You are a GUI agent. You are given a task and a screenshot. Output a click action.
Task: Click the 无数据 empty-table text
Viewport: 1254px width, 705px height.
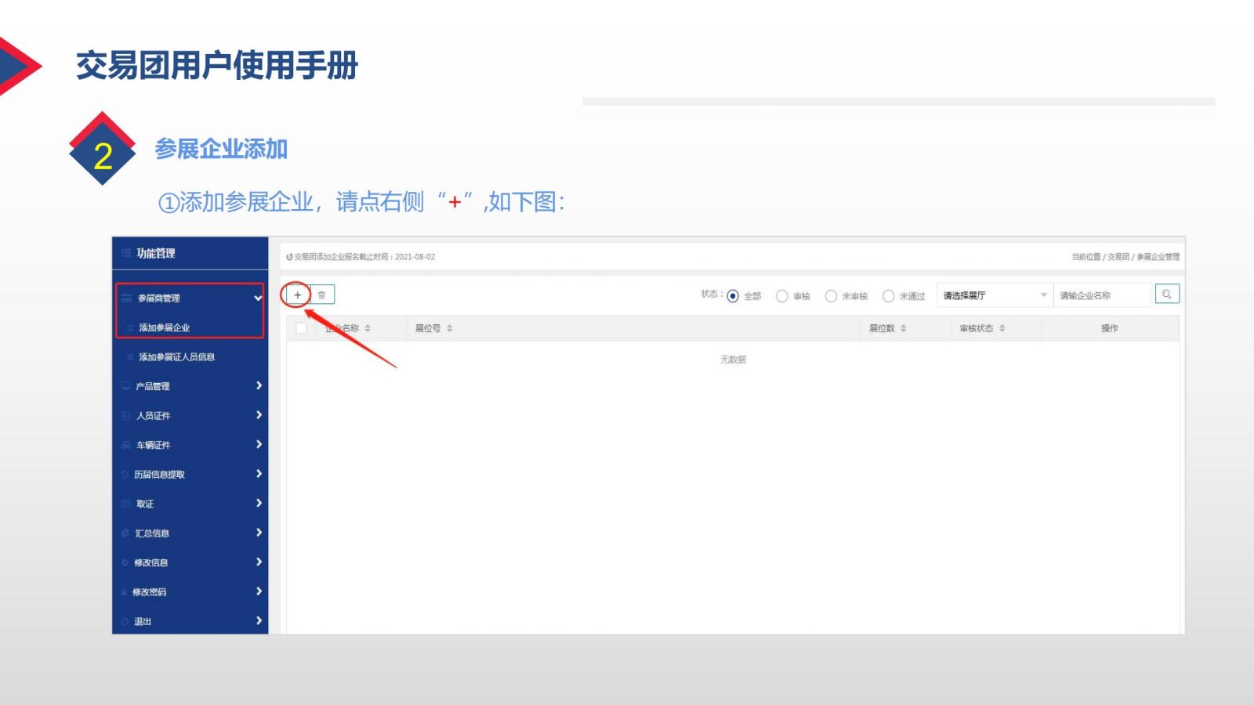coord(734,360)
